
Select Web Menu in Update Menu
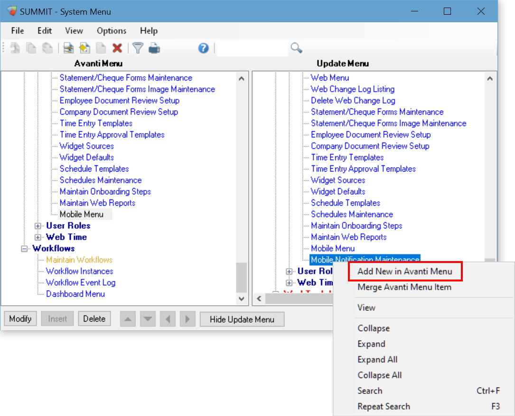330,78
